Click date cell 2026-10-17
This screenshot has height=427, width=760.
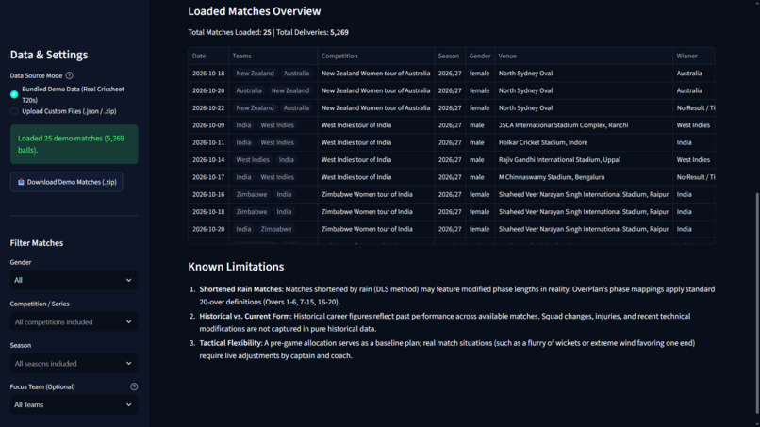tap(208, 177)
